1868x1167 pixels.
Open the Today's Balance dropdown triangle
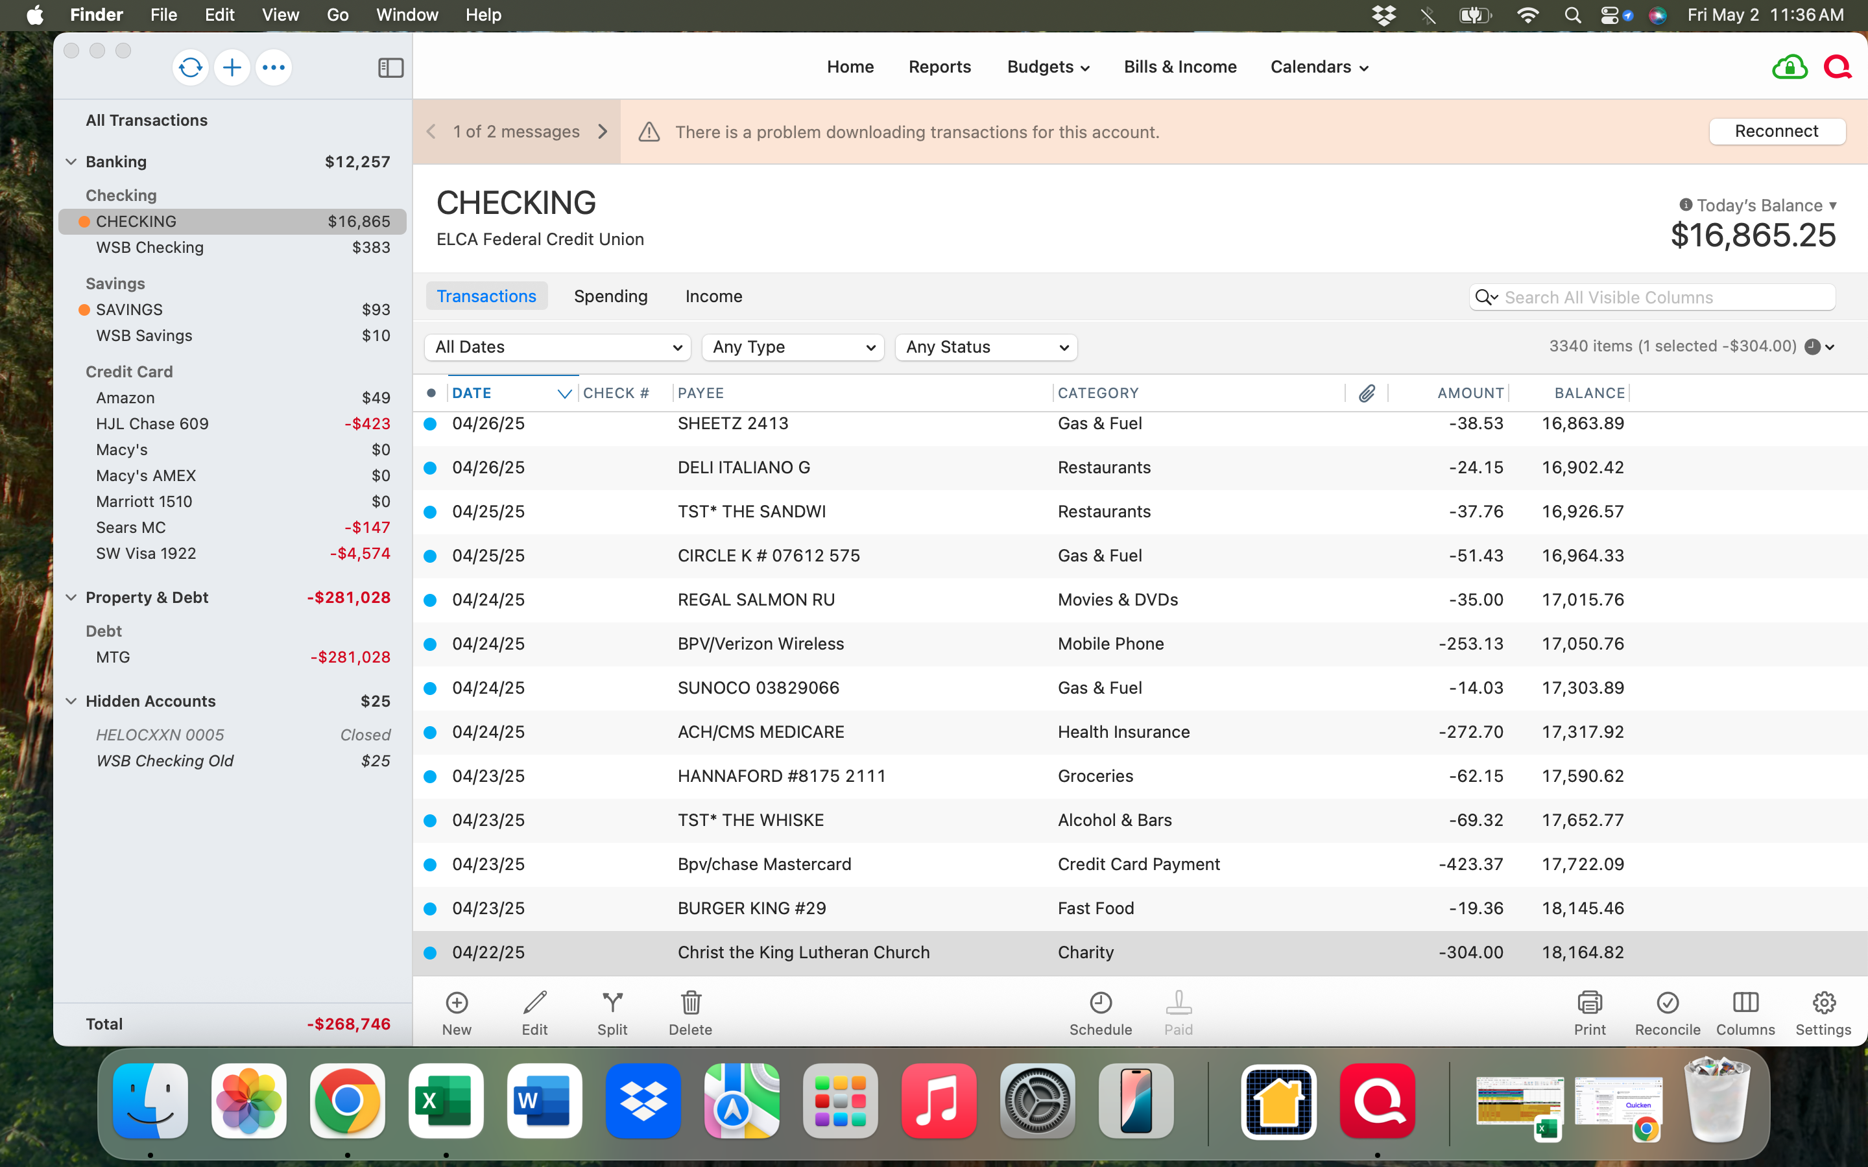(x=1832, y=206)
